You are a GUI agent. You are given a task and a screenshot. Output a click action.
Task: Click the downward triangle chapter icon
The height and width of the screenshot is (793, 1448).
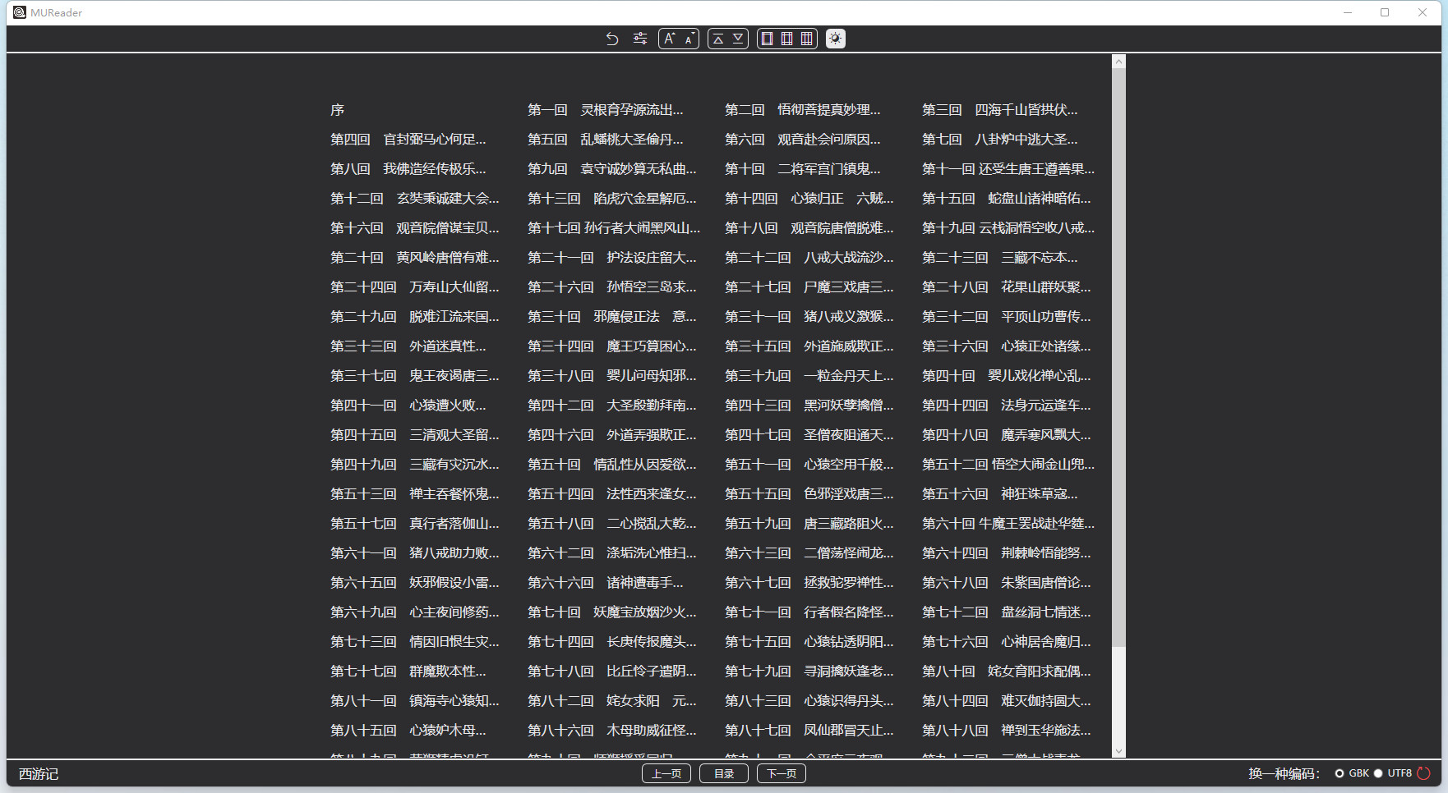(x=737, y=39)
